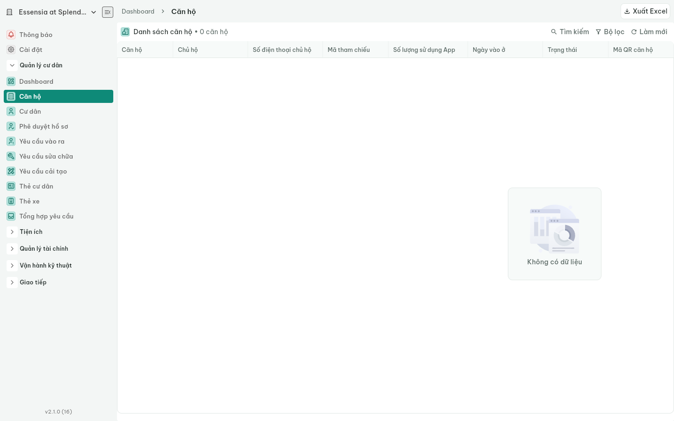
Task: Click the Tìm kiếm magnifier icon
Action: [554, 32]
